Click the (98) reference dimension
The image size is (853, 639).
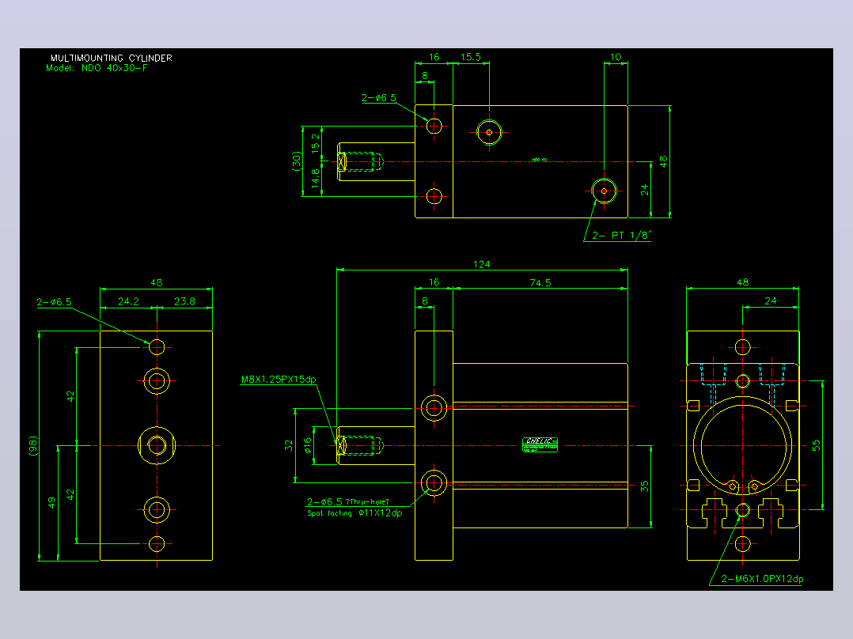coord(34,446)
